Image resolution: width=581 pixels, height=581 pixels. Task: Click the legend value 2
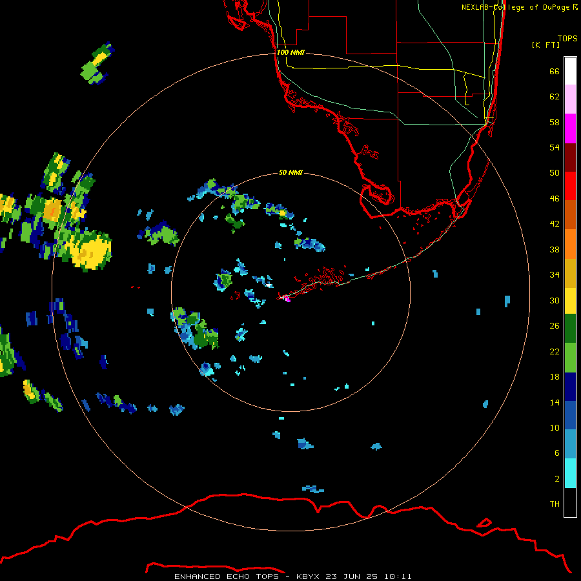click(557, 479)
